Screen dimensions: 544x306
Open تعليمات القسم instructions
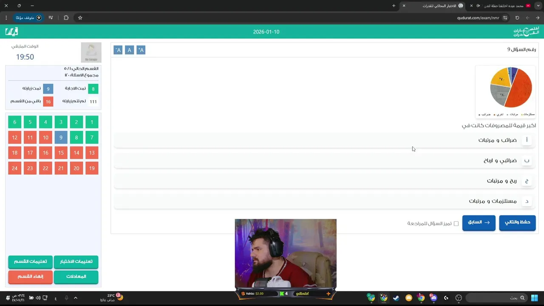[30, 261]
